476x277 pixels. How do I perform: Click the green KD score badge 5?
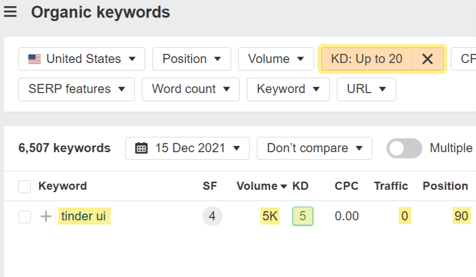[x=302, y=216]
